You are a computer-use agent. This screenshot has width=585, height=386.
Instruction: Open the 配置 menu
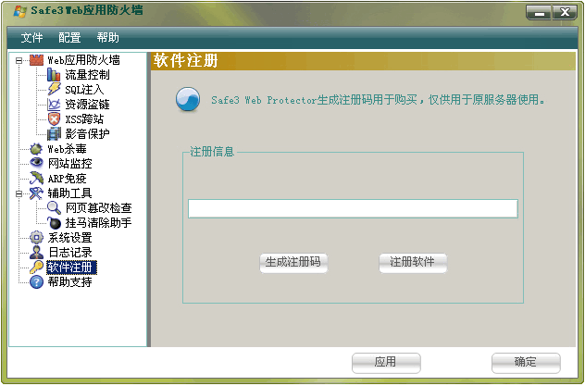(69, 38)
